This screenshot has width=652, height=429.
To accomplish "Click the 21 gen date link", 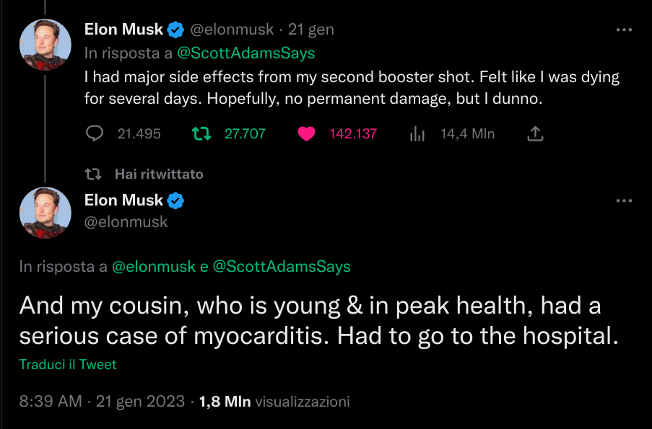I will point(310,30).
